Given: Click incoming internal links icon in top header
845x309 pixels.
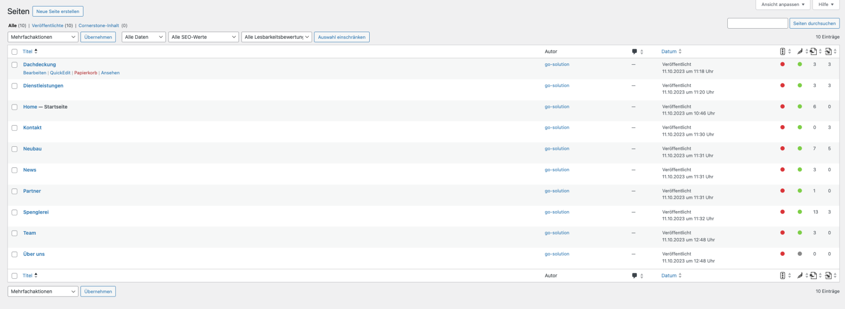Looking at the screenshot, I should [x=828, y=51].
